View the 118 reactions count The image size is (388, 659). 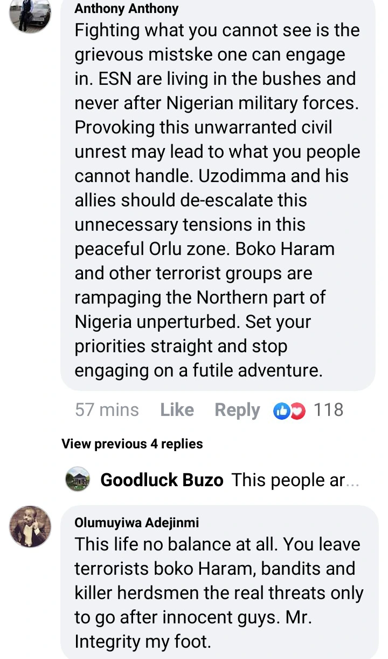(328, 411)
